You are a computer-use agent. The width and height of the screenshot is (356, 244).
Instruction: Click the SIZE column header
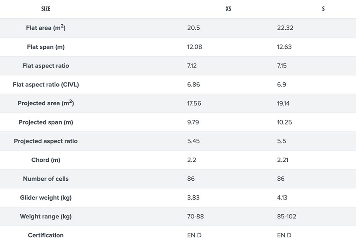[46, 9]
